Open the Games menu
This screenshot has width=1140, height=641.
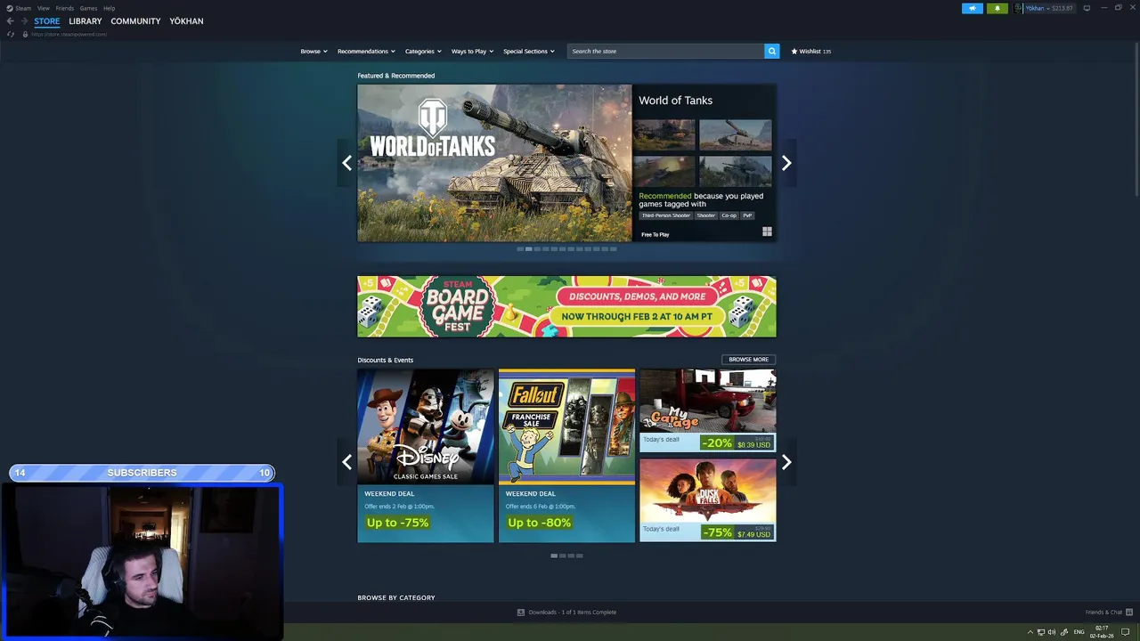click(x=88, y=8)
